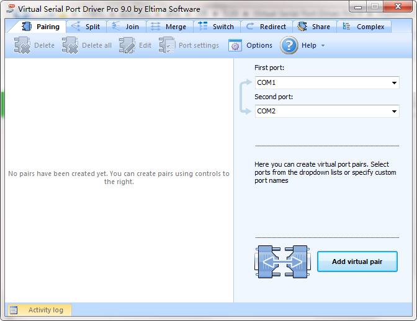Click the Delete text label

pos(44,45)
